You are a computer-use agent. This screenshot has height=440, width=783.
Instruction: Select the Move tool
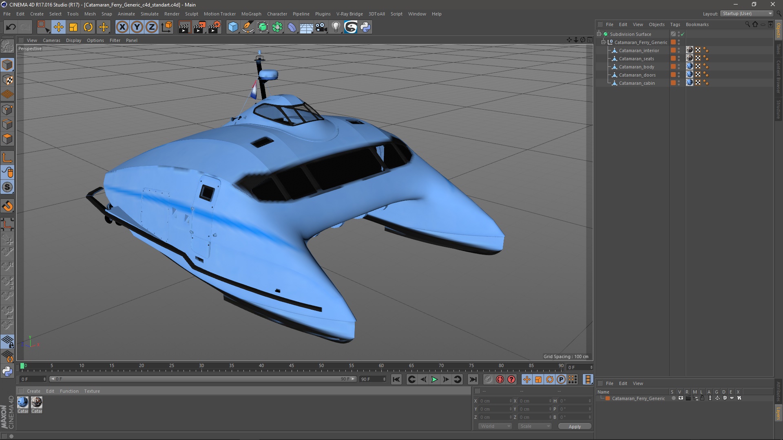pyautogui.click(x=59, y=27)
